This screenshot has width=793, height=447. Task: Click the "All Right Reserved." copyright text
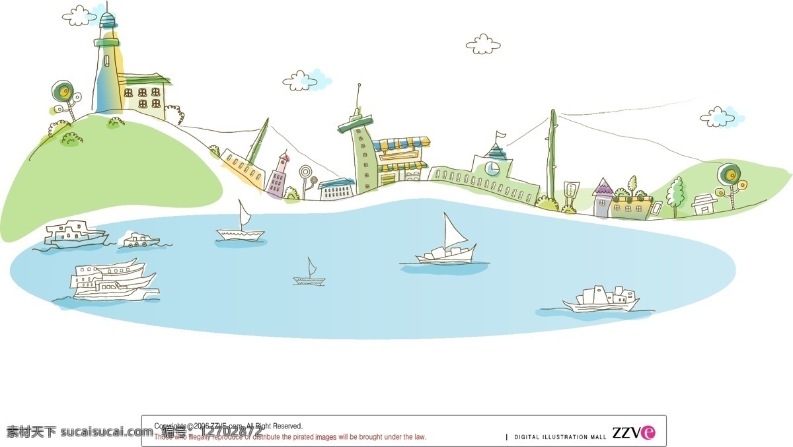pyautogui.click(x=274, y=426)
